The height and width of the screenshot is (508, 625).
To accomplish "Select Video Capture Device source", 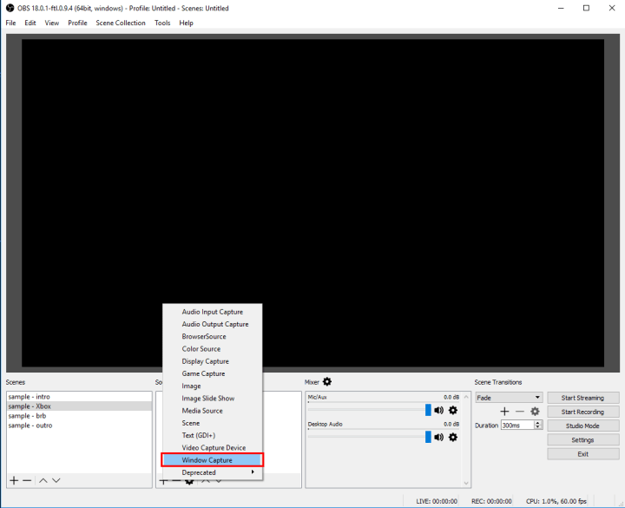I will (x=212, y=448).
